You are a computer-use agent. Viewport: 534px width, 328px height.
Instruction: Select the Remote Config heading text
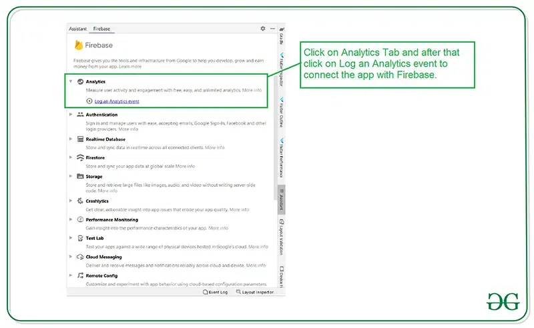pos(101,275)
